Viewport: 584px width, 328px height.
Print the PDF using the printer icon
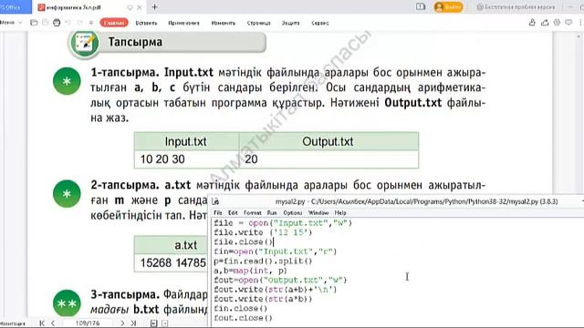[x=57, y=23]
